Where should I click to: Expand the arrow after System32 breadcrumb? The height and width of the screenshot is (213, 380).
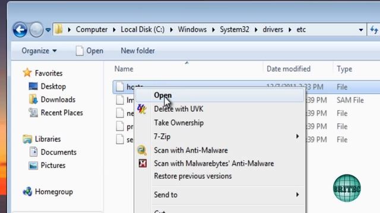point(256,30)
